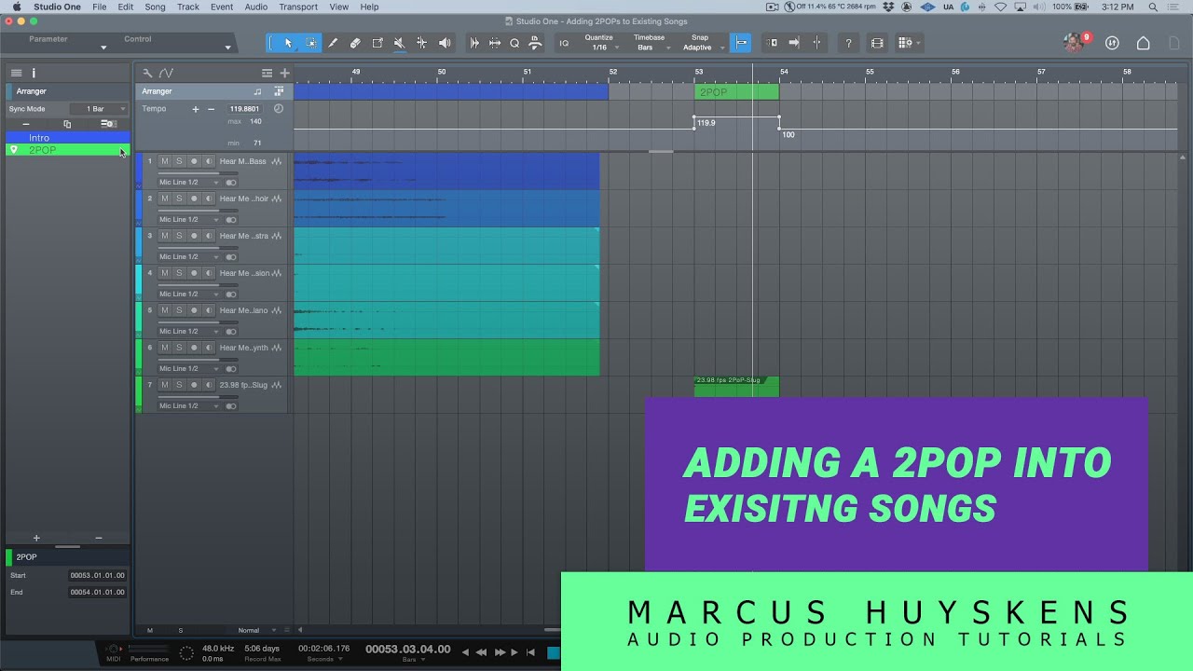Toggle stereo channel mode on track 1
1193x671 pixels.
(x=231, y=183)
